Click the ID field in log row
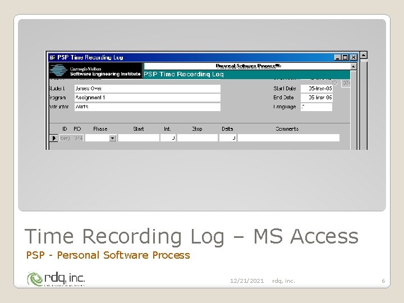Image resolution: width=404 pixels, height=303 pixels. pos(65,138)
